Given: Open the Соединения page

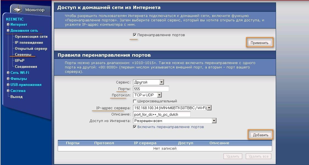Looking at the screenshot, I should [x=26, y=67].
